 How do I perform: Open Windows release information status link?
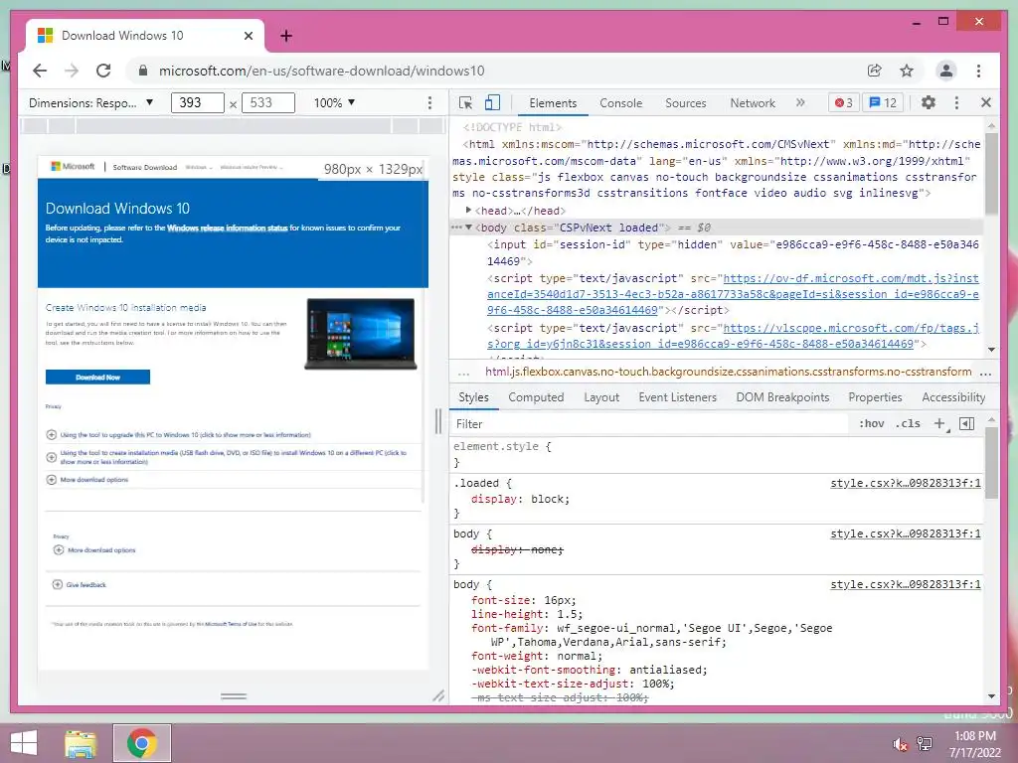(x=228, y=228)
